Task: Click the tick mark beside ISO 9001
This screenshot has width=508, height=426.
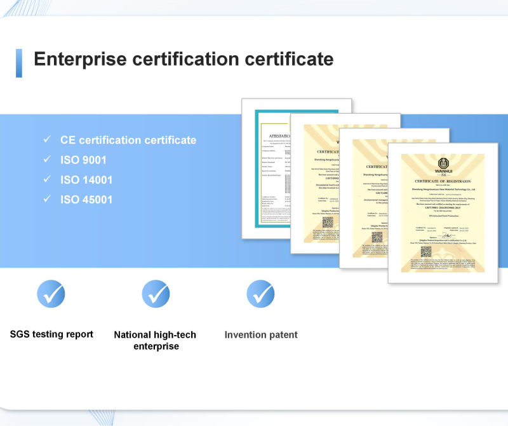Action: pos(46,160)
